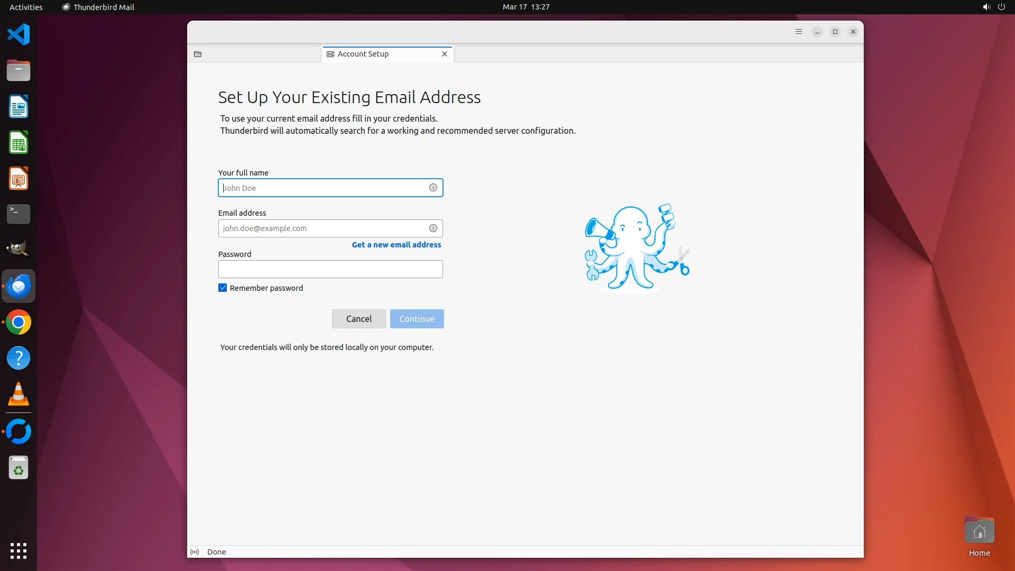
Task: Click the full name info icon
Action: (433, 188)
